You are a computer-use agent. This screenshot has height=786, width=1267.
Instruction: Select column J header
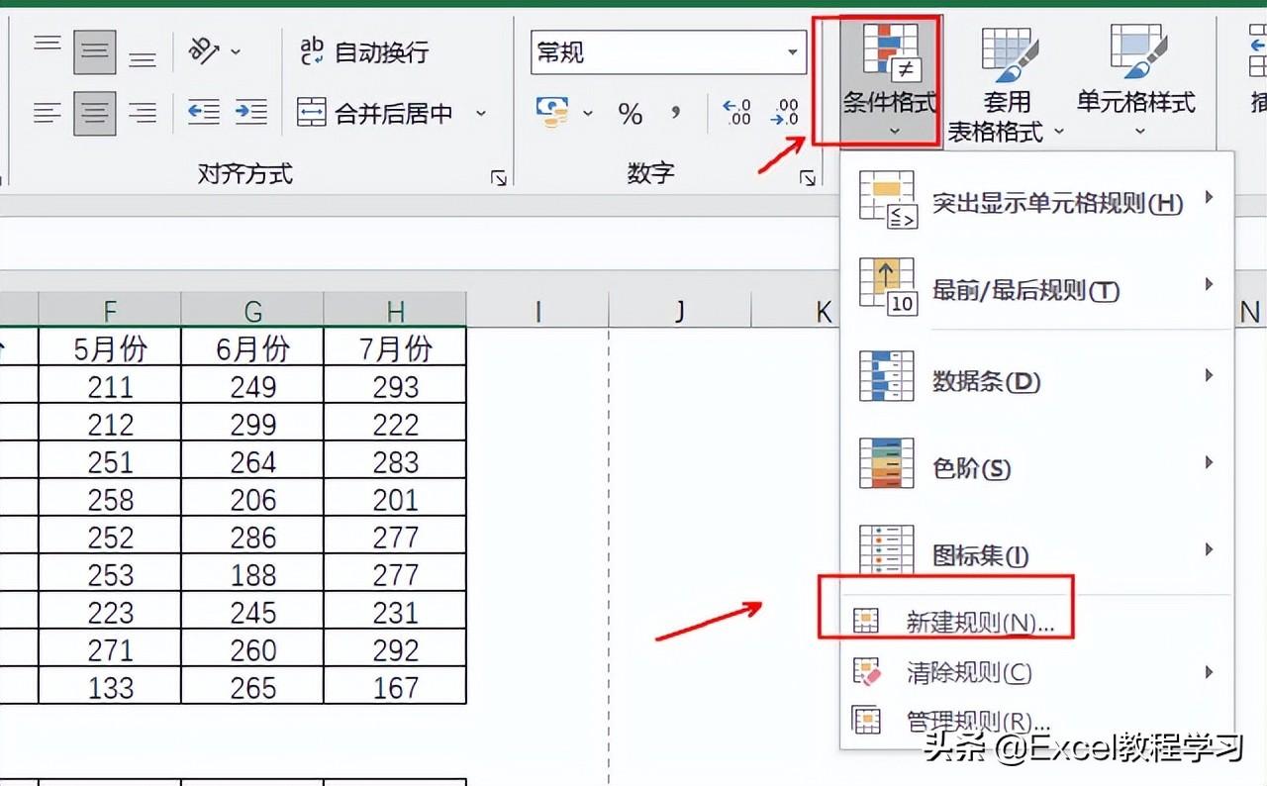680,310
